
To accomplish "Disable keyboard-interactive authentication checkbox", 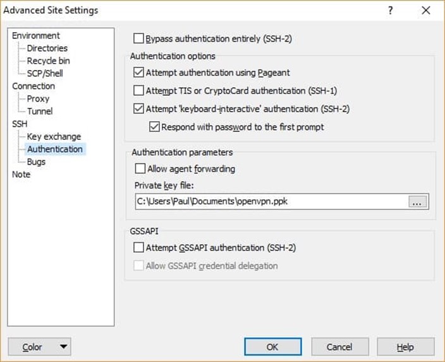I will tap(139, 108).
